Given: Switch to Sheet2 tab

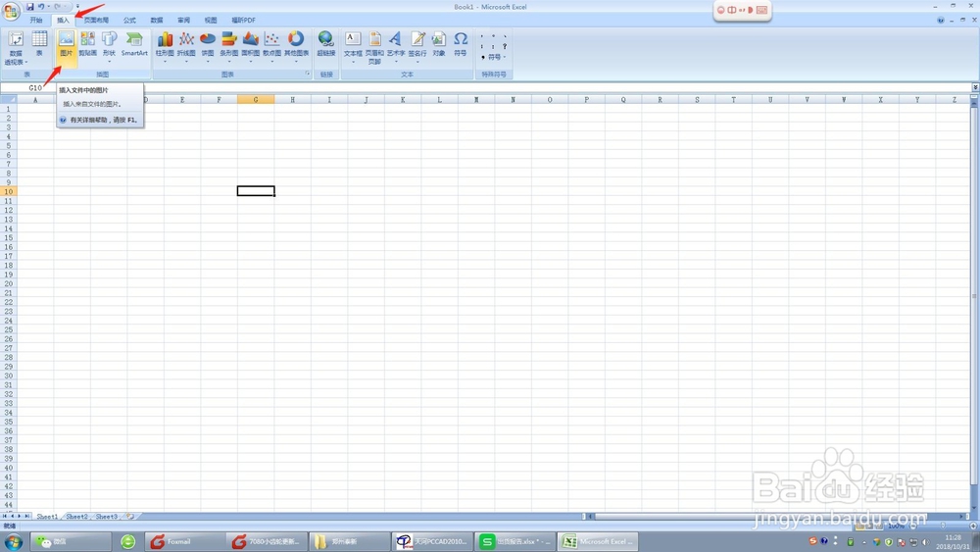Looking at the screenshot, I should [x=76, y=517].
